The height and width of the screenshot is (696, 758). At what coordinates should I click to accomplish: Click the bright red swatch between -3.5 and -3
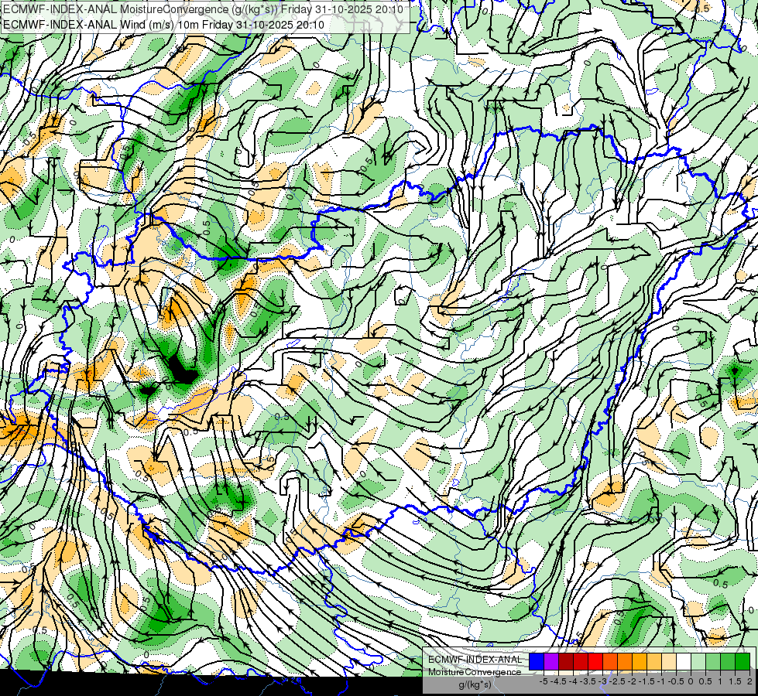(595, 661)
